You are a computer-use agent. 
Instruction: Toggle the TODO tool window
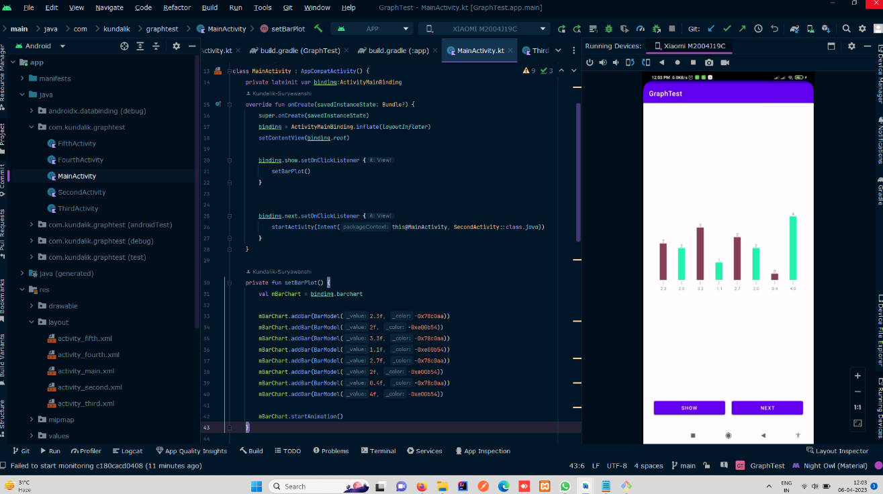[x=287, y=451]
